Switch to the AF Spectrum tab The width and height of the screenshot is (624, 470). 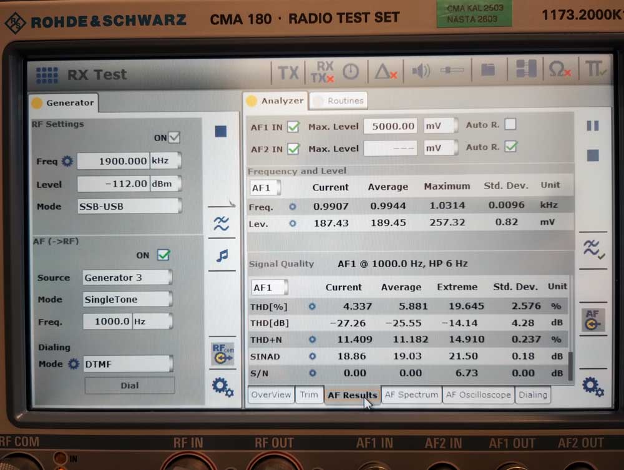tap(411, 394)
